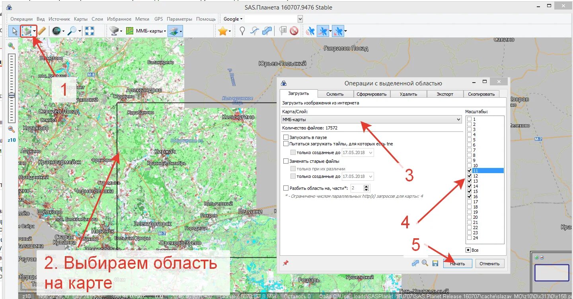Click the pin dialog pushpin icon

click(x=285, y=263)
